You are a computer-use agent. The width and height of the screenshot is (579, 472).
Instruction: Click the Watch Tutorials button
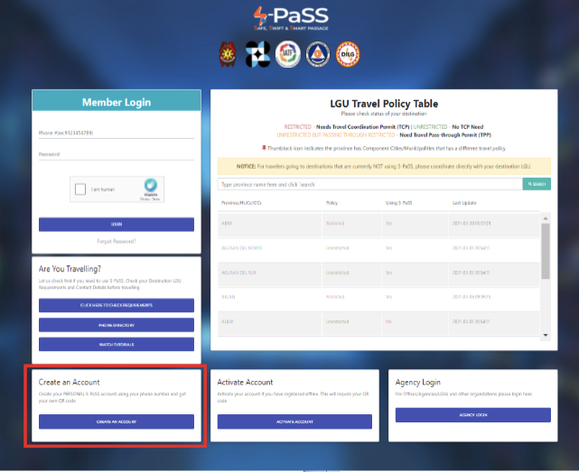[117, 345]
